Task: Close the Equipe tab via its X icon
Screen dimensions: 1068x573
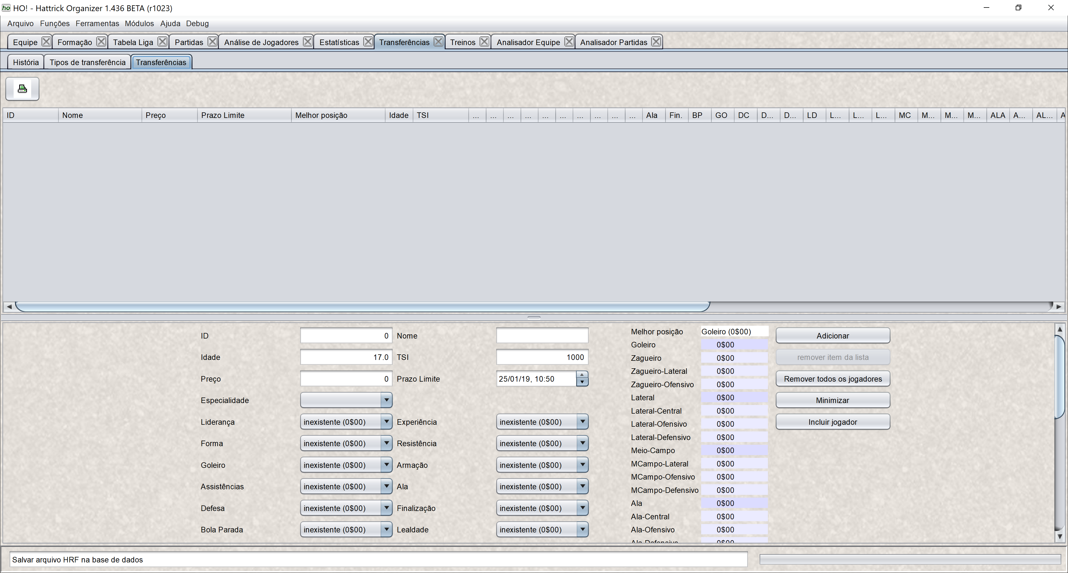Action: click(x=46, y=41)
